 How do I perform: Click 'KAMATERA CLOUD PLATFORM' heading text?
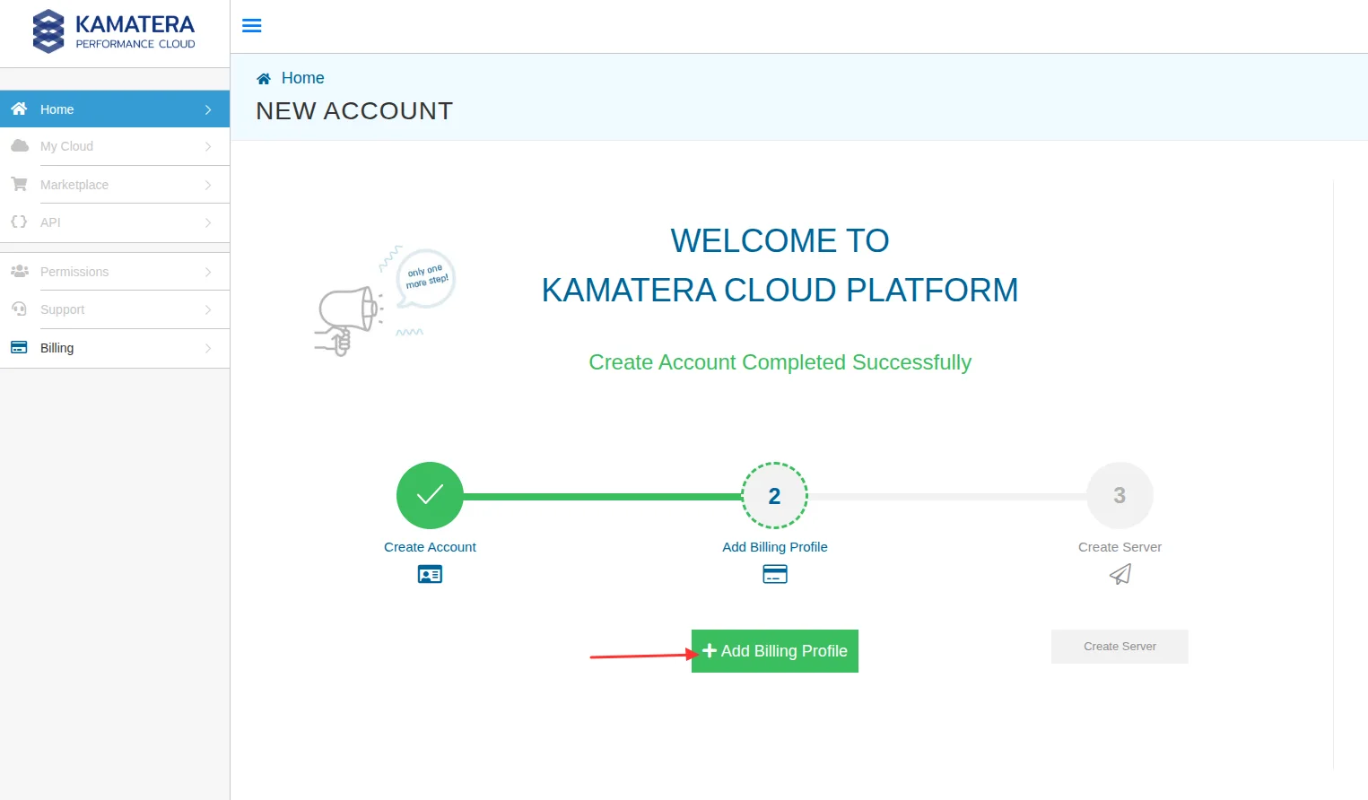pyautogui.click(x=780, y=290)
